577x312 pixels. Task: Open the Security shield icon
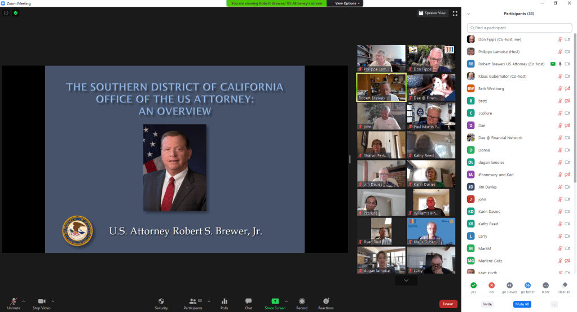click(x=161, y=301)
